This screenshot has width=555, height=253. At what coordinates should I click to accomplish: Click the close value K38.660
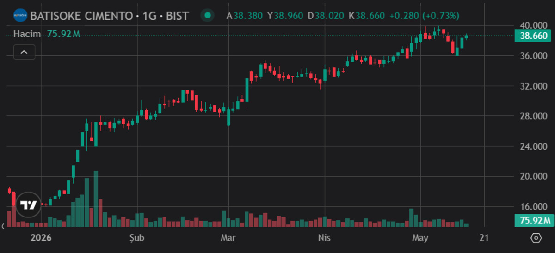pyautogui.click(x=366, y=16)
